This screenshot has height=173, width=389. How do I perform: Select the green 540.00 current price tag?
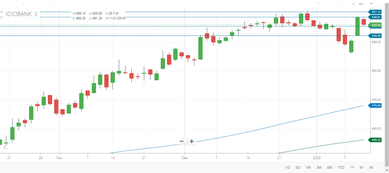[376, 25]
